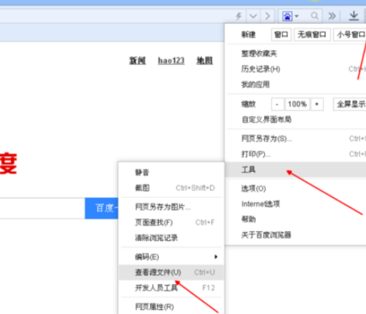
Task: Select 我的应用 menu entry
Action: coord(297,85)
